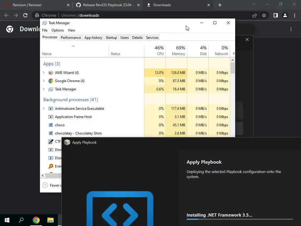301x226 pixels.
Task: Close the Release ReviOS Playbook tab
Action: coord(138,5)
